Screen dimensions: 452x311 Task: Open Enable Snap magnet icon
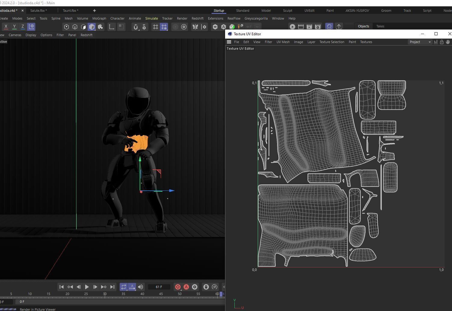[136, 27]
